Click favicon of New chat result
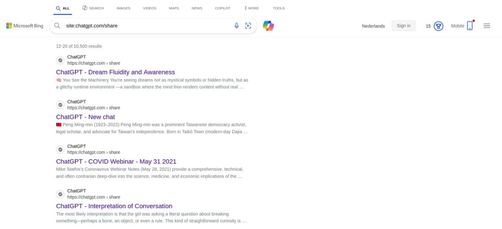The image size is (502, 229). pyautogui.click(x=60, y=105)
